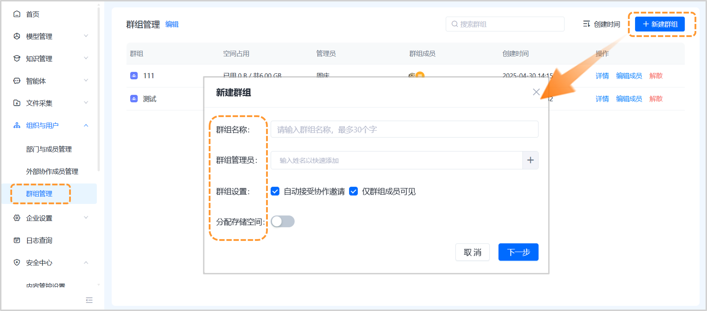Click 解散 for group 111
Image resolution: width=707 pixels, height=311 pixels.
[x=656, y=76]
